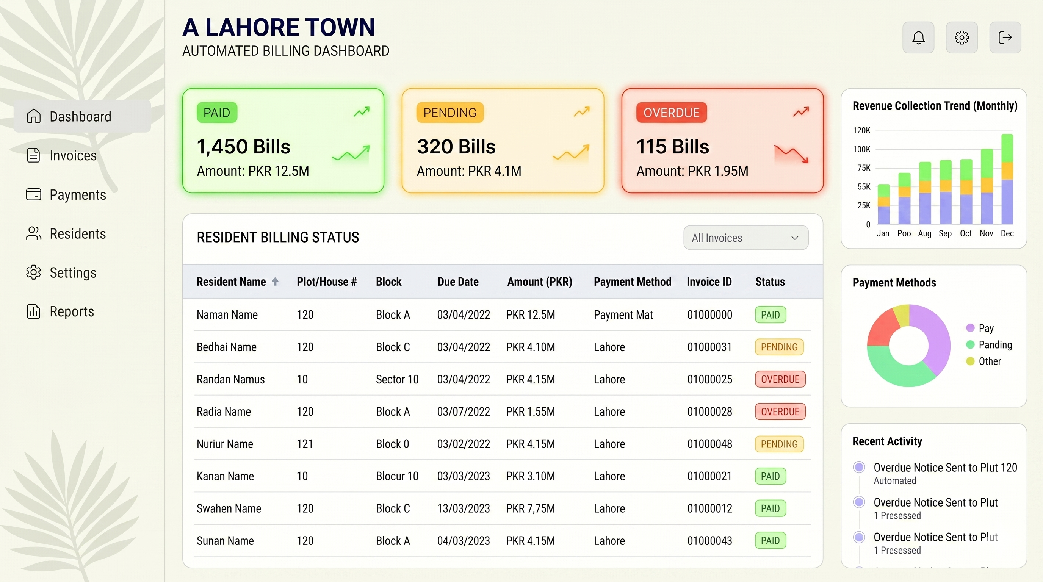Open the Payments section via its card icon
This screenshot has height=582, width=1043.
coord(33,194)
